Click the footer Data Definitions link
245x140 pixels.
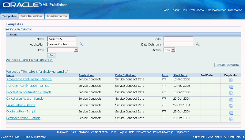click(80, 132)
